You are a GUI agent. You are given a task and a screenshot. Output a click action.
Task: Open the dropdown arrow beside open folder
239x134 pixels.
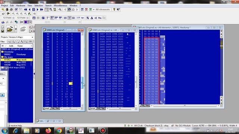(16, 29)
